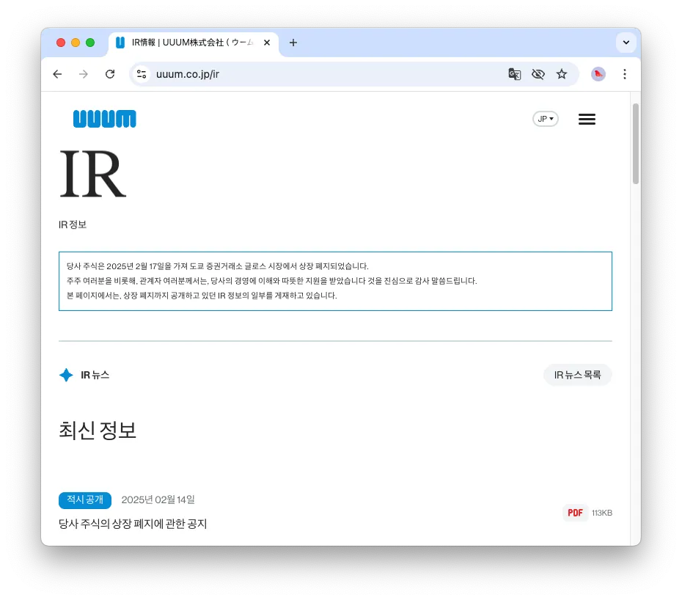Go back to the previous page

tap(57, 74)
